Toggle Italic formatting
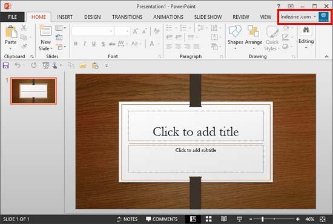 tap(85, 44)
